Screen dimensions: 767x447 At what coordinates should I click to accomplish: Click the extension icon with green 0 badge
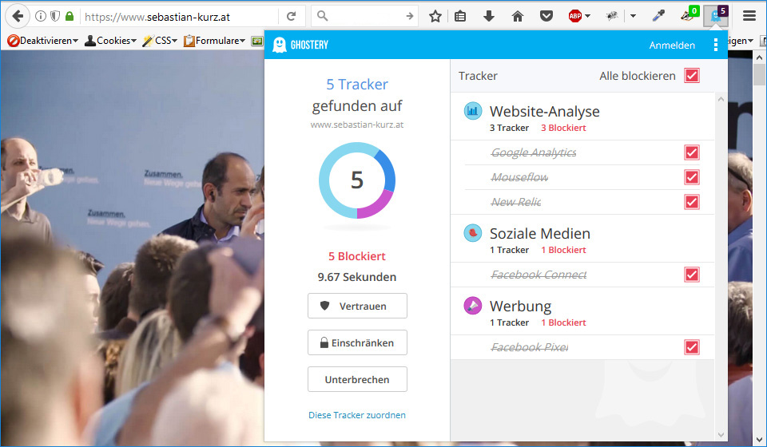689,15
